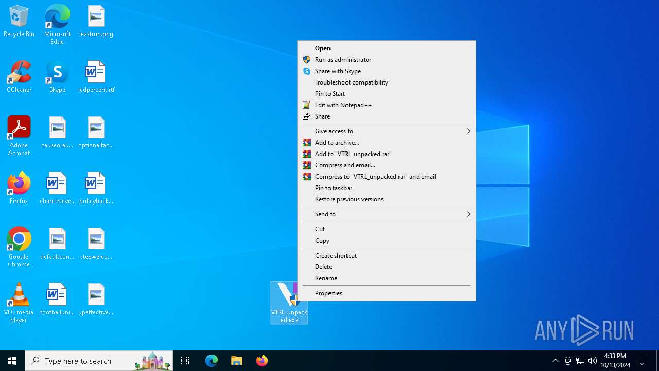This screenshot has width=659, height=371.
Task: Select Create shortcut
Action: click(x=387, y=256)
